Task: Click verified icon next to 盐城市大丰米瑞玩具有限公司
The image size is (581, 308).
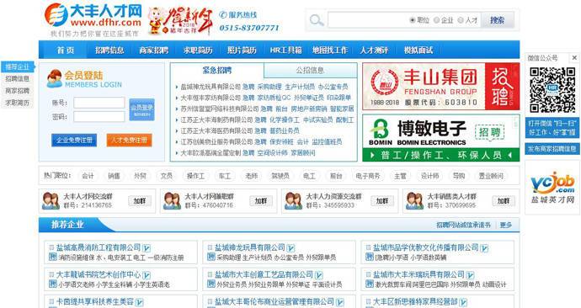Action: (x=470, y=275)
